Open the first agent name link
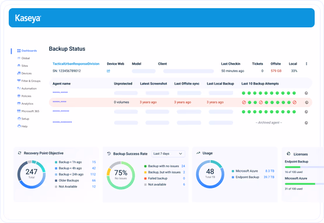324x223 pixels. click(60, 93)
